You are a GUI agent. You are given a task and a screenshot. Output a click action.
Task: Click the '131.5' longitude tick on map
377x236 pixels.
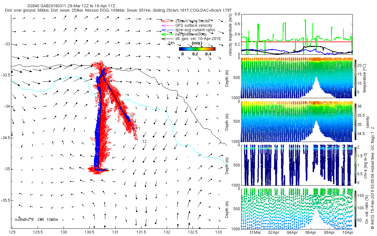click(141, 233)
